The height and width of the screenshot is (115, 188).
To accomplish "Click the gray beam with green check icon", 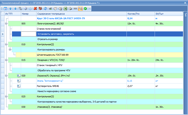I will pyautogui.click(x=50, y=9).
